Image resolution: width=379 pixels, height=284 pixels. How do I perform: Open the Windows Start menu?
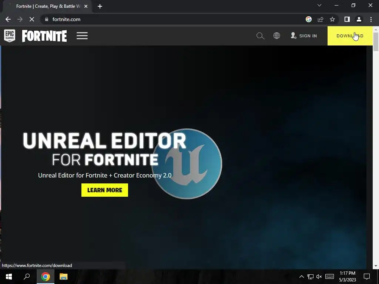9,277
